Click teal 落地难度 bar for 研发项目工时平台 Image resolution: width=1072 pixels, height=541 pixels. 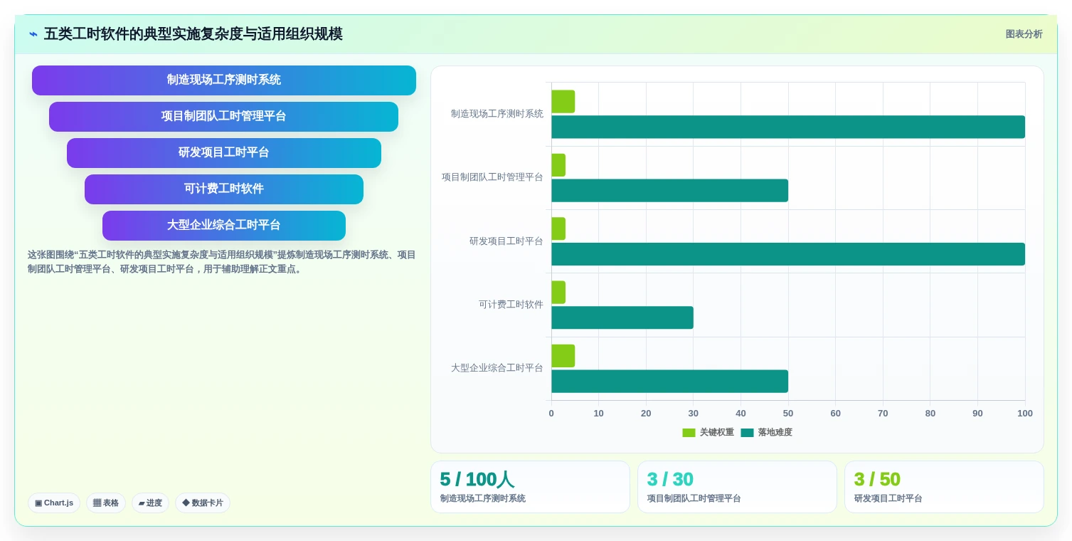click(788, 254)
